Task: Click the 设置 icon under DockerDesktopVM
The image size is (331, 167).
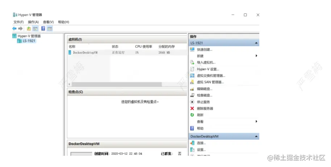Action: pos(192,150)
